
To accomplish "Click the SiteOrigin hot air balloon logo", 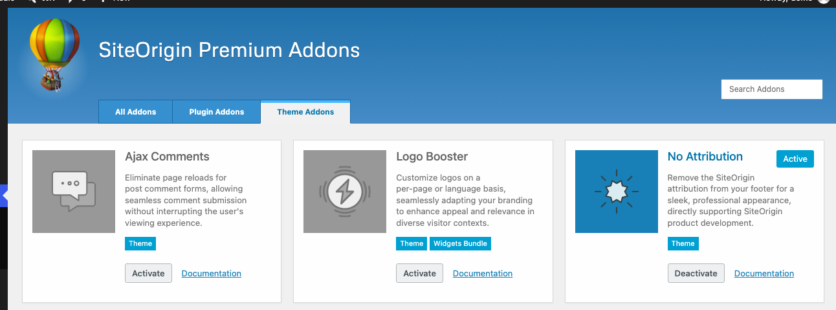I will 54,54.
